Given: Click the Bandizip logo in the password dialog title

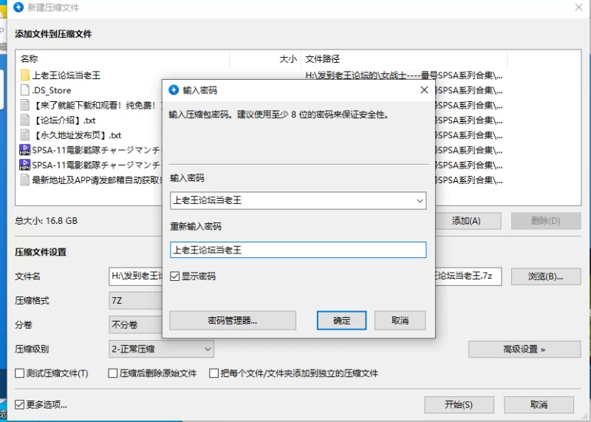Looking at the screenshot, I should (174, 89).
